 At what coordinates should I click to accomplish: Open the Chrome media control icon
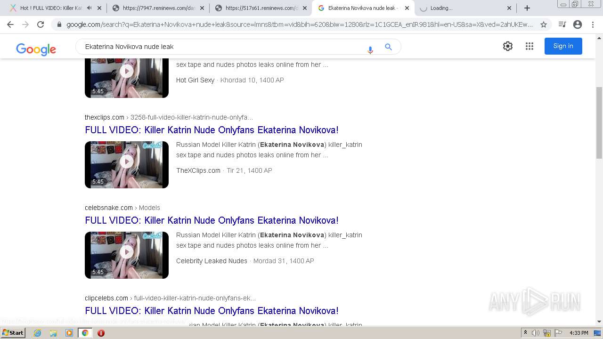tap(562, 24)
